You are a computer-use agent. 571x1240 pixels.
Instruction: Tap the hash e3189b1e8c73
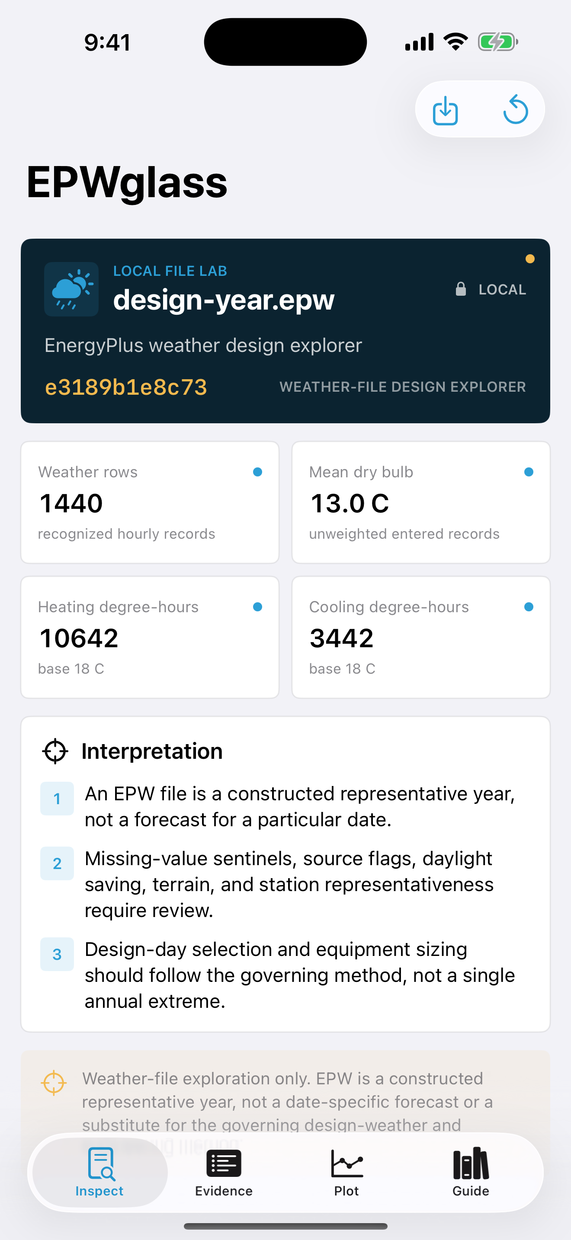pyautogui.click(x=126, y=387)
